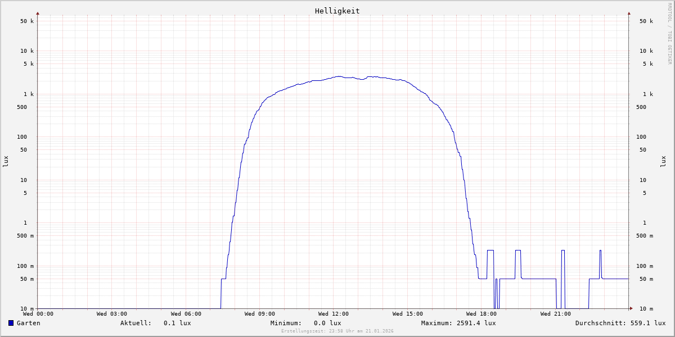
Task: Click the right vertical lux axis label
Action: [x=663, y=161]
